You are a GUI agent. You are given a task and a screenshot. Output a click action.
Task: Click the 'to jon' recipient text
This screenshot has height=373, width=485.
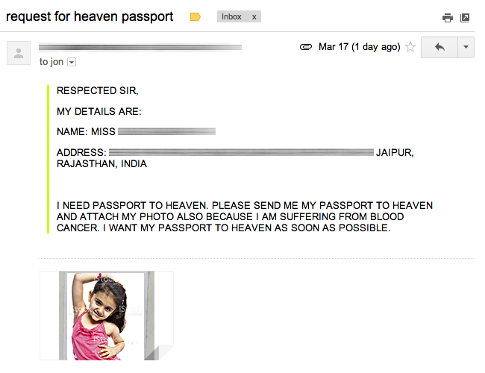pyautogui.click(x=51, y=62)
